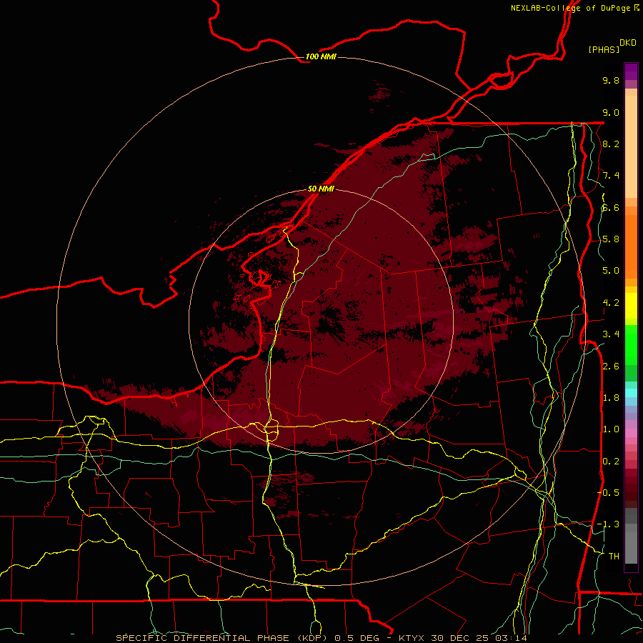
Task: Click the 8.2 legend value
Action: [611, 144]
